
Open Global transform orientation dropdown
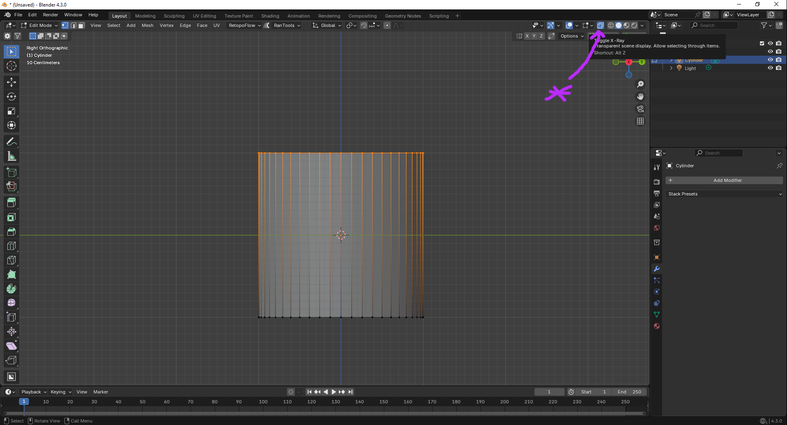click(327, 25)
